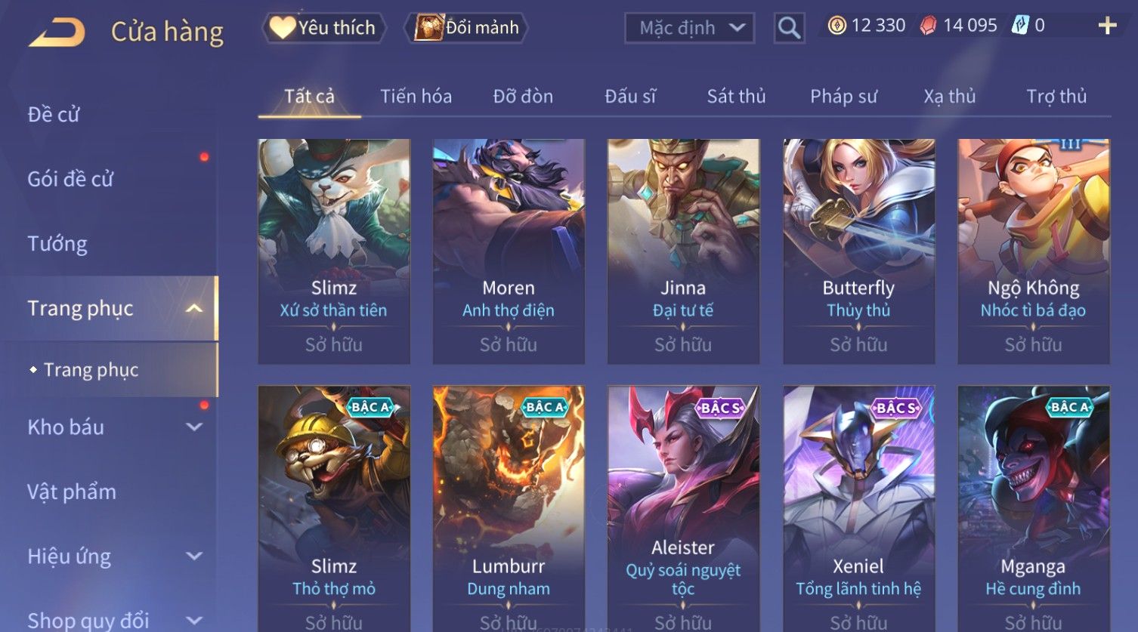Select the Butterfly Thủy thủ skin card

coord(858,251)
